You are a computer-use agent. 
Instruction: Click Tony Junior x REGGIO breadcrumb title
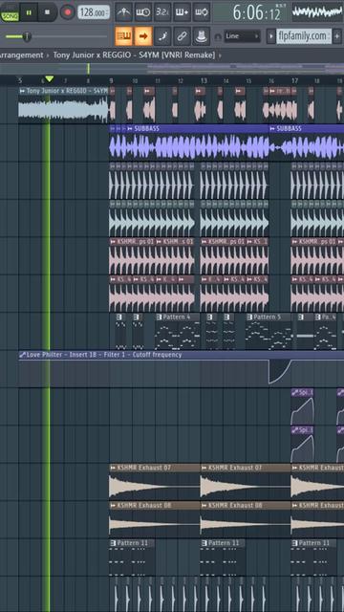(134, 55)
